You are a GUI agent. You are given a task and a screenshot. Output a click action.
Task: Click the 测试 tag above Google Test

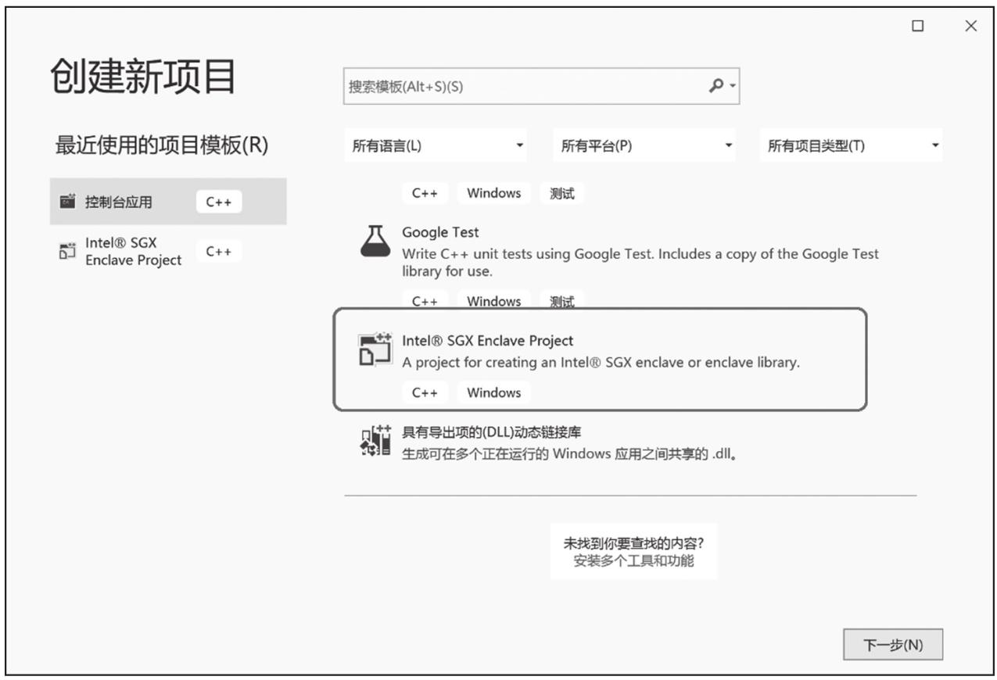pyautogui.click(x=561, y=193)
